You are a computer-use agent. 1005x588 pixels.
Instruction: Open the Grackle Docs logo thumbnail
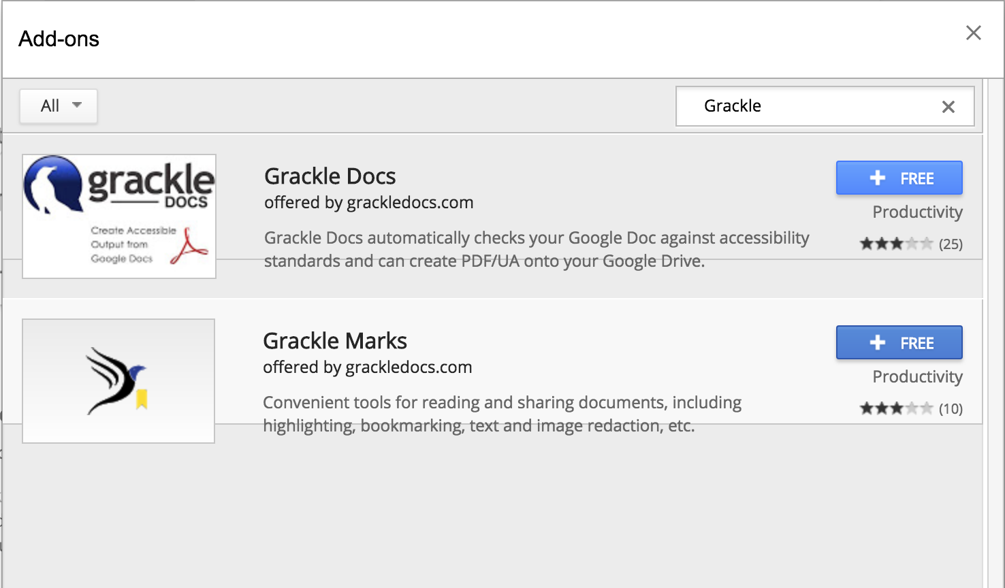[119, 216]
